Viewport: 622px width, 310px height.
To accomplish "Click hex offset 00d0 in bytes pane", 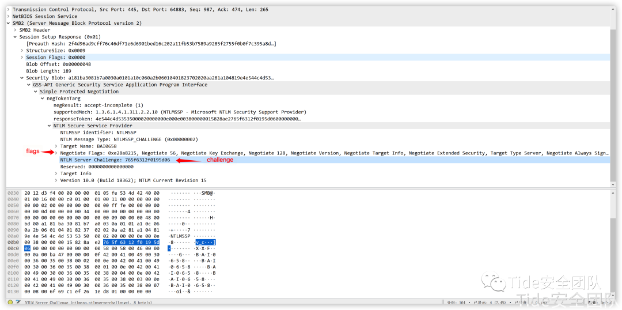I will [13, 255].
